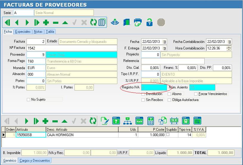Screen dimensions: 243x165
Task: Click the magnifier search window icon
Action: pyautogui.click(x=197, y=121)
